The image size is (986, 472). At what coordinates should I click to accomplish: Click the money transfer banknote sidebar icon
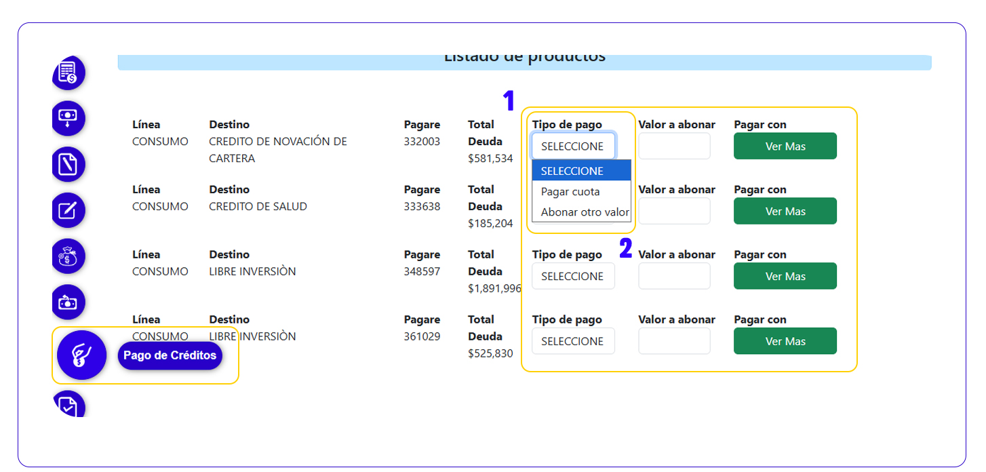click(x=68, y=302)
